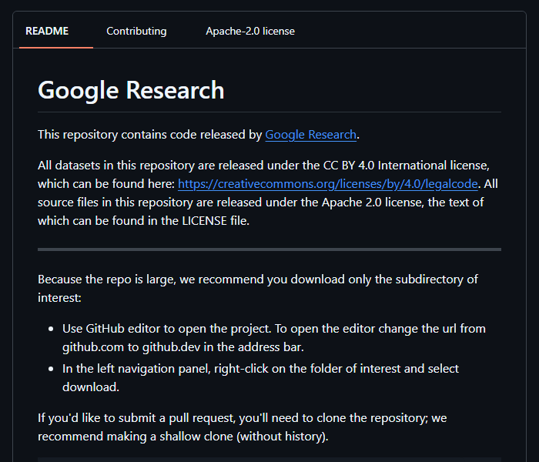Follow the Google Research hyperlink
The image size is (539, 462).
point(311,135)
